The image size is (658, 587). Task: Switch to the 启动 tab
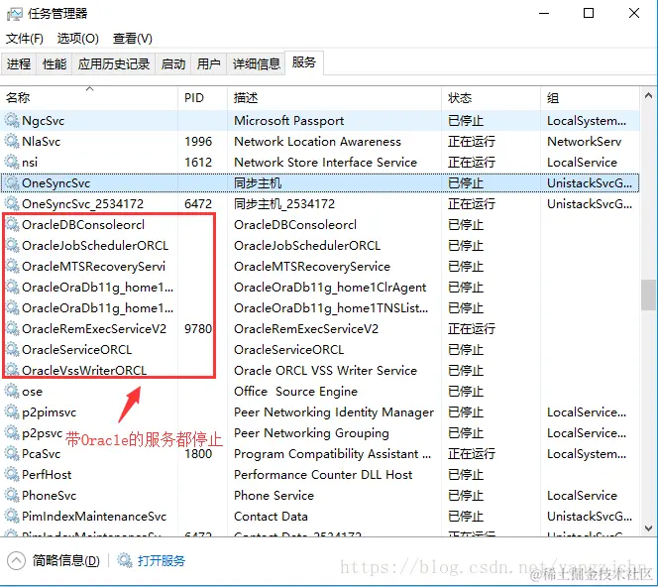pos(173,64)
